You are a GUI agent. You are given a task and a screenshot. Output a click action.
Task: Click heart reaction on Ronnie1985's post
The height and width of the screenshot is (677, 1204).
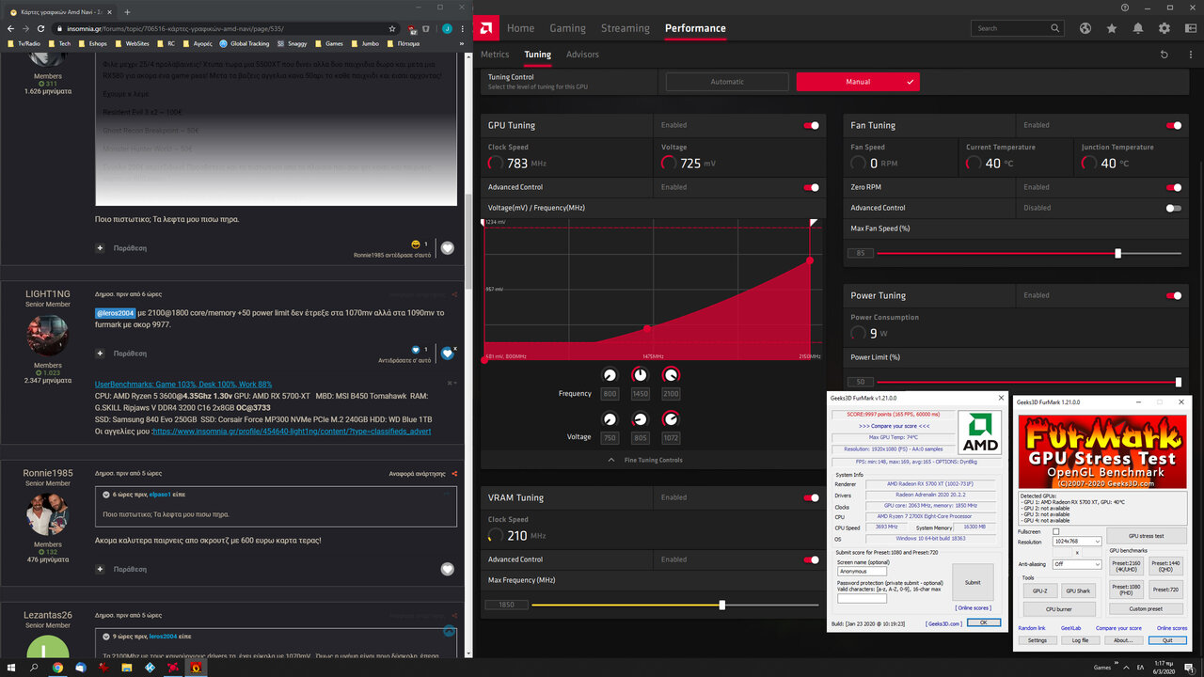pyautogui.click(x=448, y=569)
